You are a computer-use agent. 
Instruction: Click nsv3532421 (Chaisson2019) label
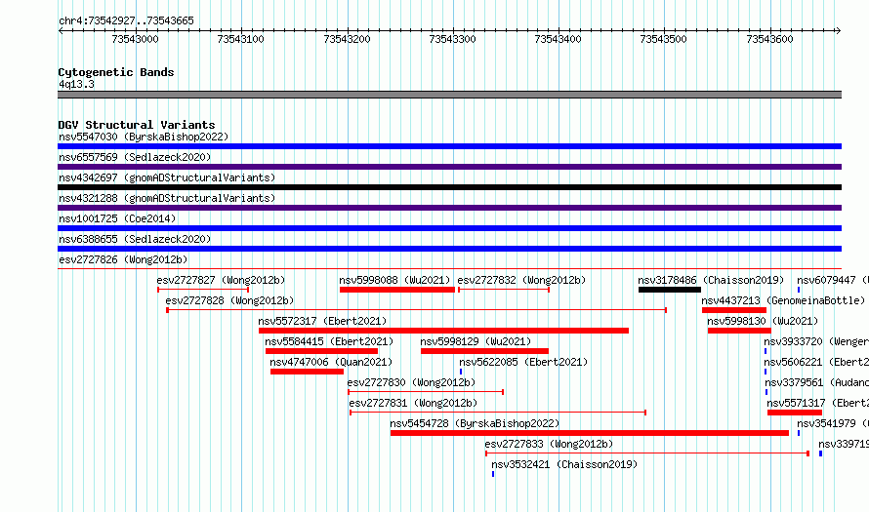(x=564, y=464)
